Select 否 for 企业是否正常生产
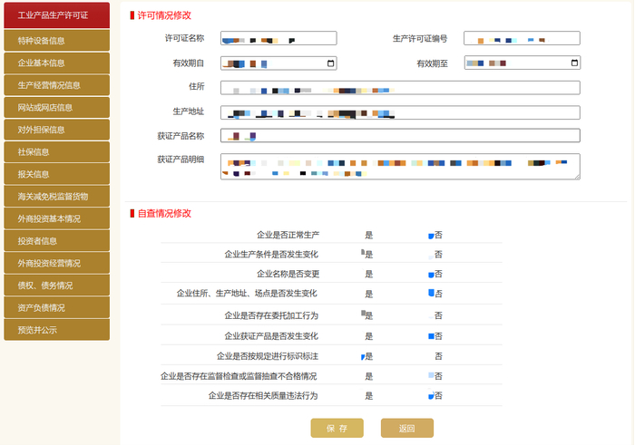The width and height of the screenshot is (635, 445). tap(431, 236)
